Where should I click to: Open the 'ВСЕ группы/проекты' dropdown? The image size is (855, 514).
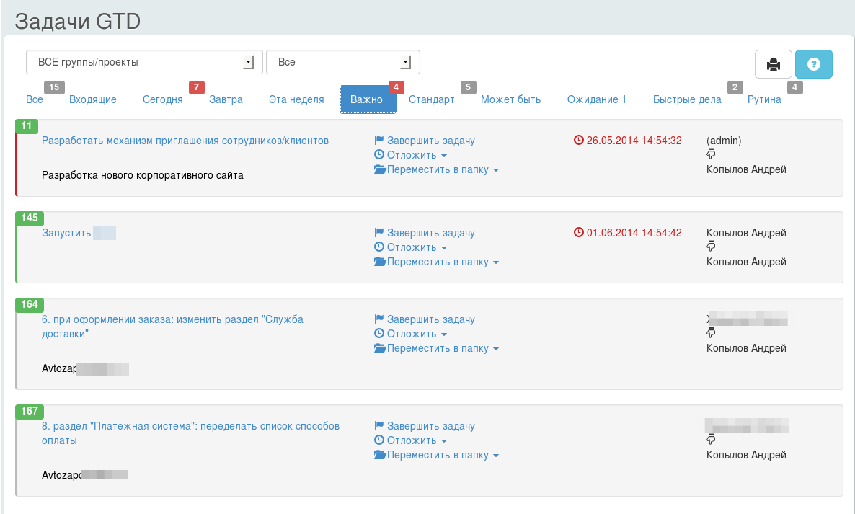coord(141,63)
